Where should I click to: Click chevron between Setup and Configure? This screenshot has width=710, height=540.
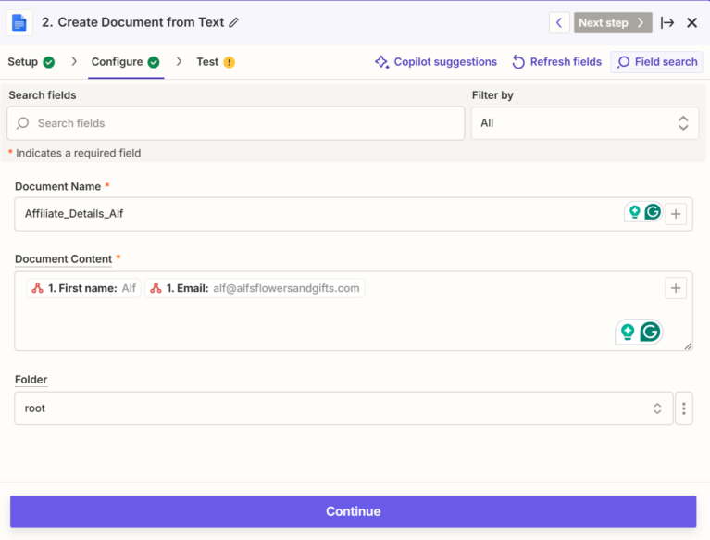coord(74,62)
